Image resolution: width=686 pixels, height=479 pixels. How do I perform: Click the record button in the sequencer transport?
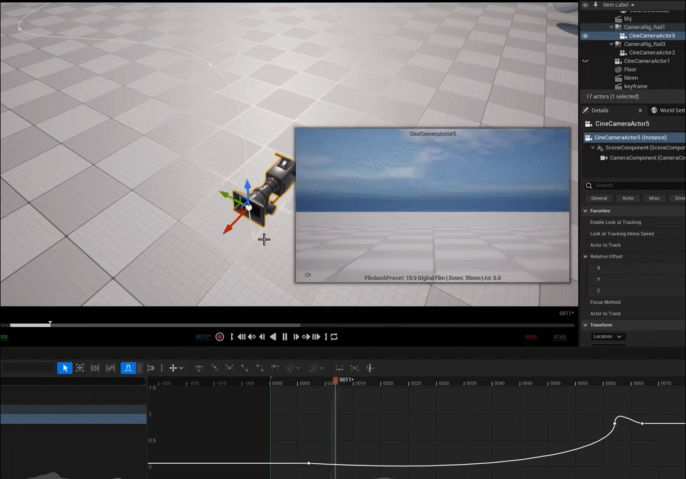[x=220, y=337]
